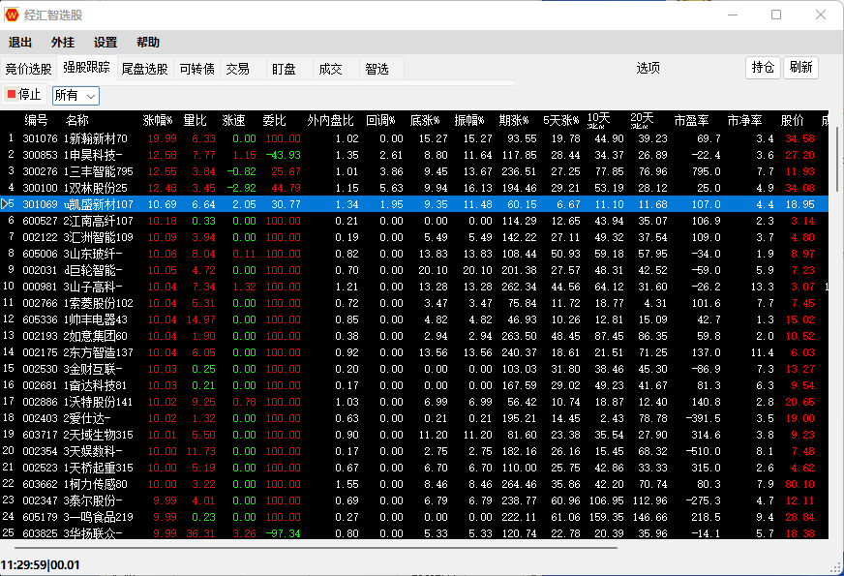The height and width of the screenshot is (576, 844).
Task: Sort by the 5天涨% column header
Action: click(560, 120)
